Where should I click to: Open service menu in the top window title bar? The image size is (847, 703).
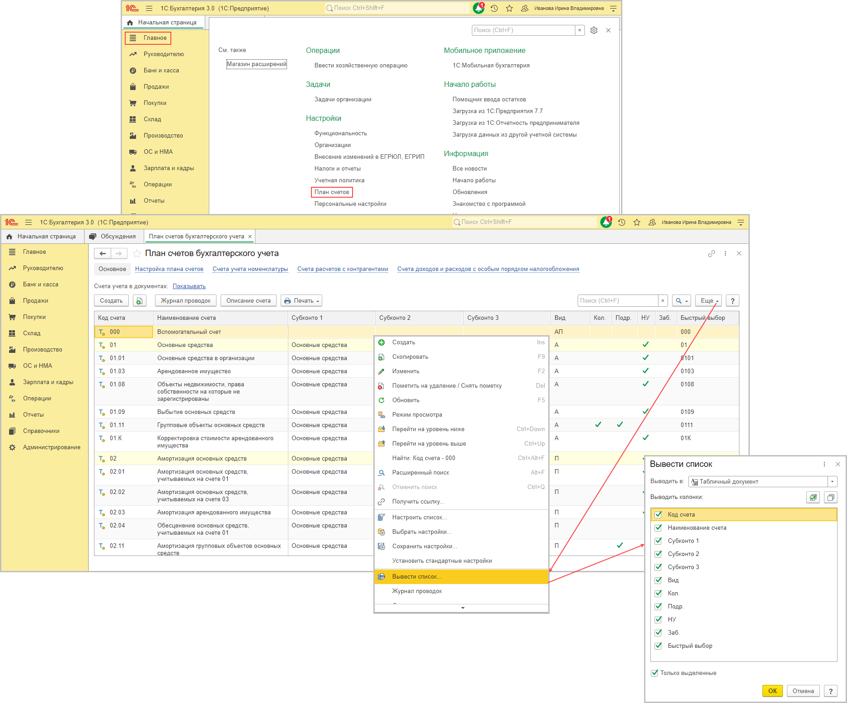[x=613, y=8]
